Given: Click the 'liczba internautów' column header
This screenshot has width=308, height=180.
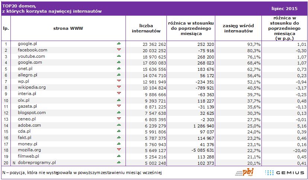Looking at the screenshot, I should (x=146, y=28).
